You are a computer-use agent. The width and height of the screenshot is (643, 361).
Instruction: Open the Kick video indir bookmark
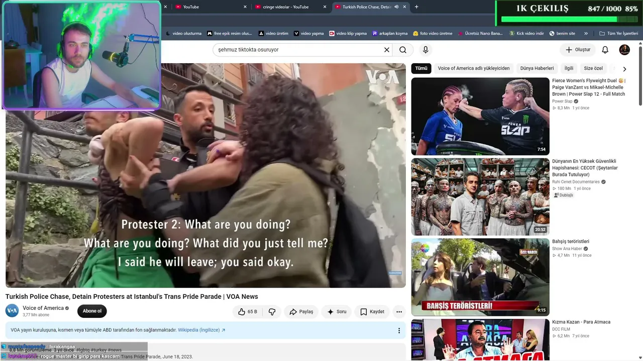click(x=526, y=34)
